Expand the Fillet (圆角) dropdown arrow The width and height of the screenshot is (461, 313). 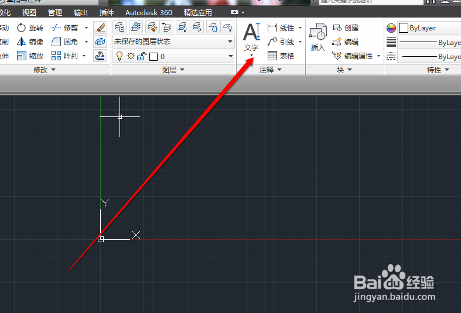tap(87, 42)
